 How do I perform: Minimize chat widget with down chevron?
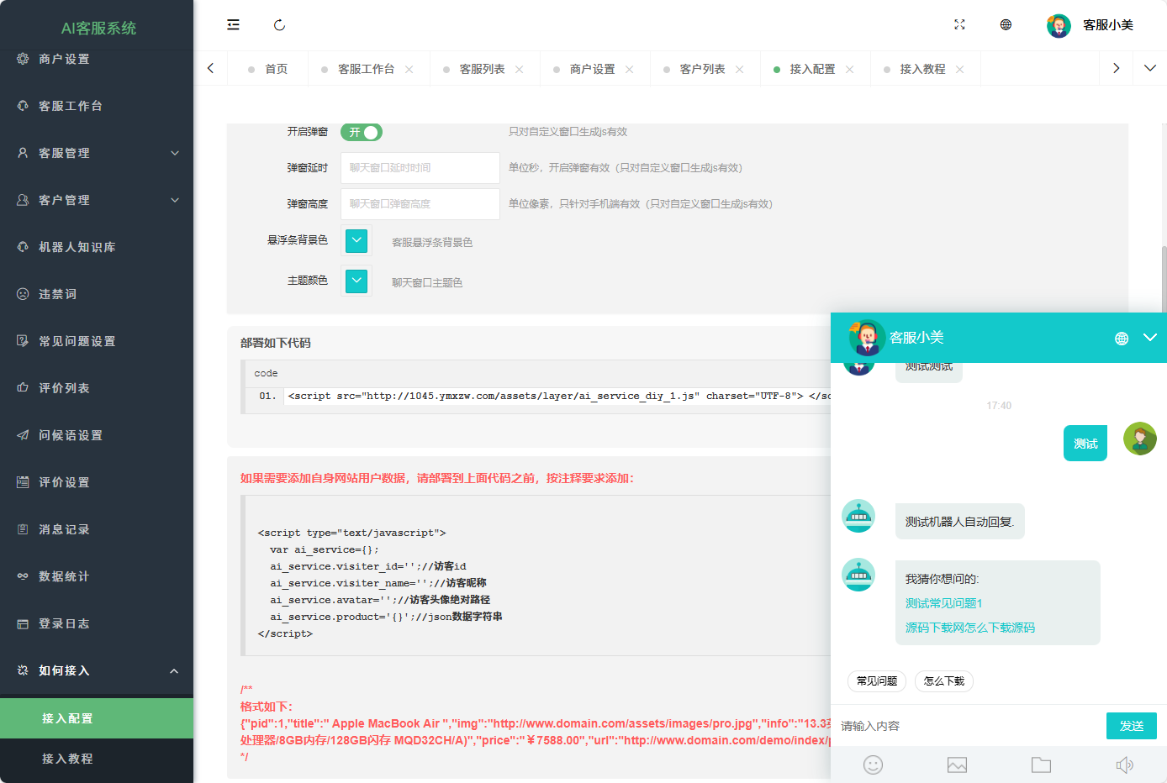[x=1150, y=337]
